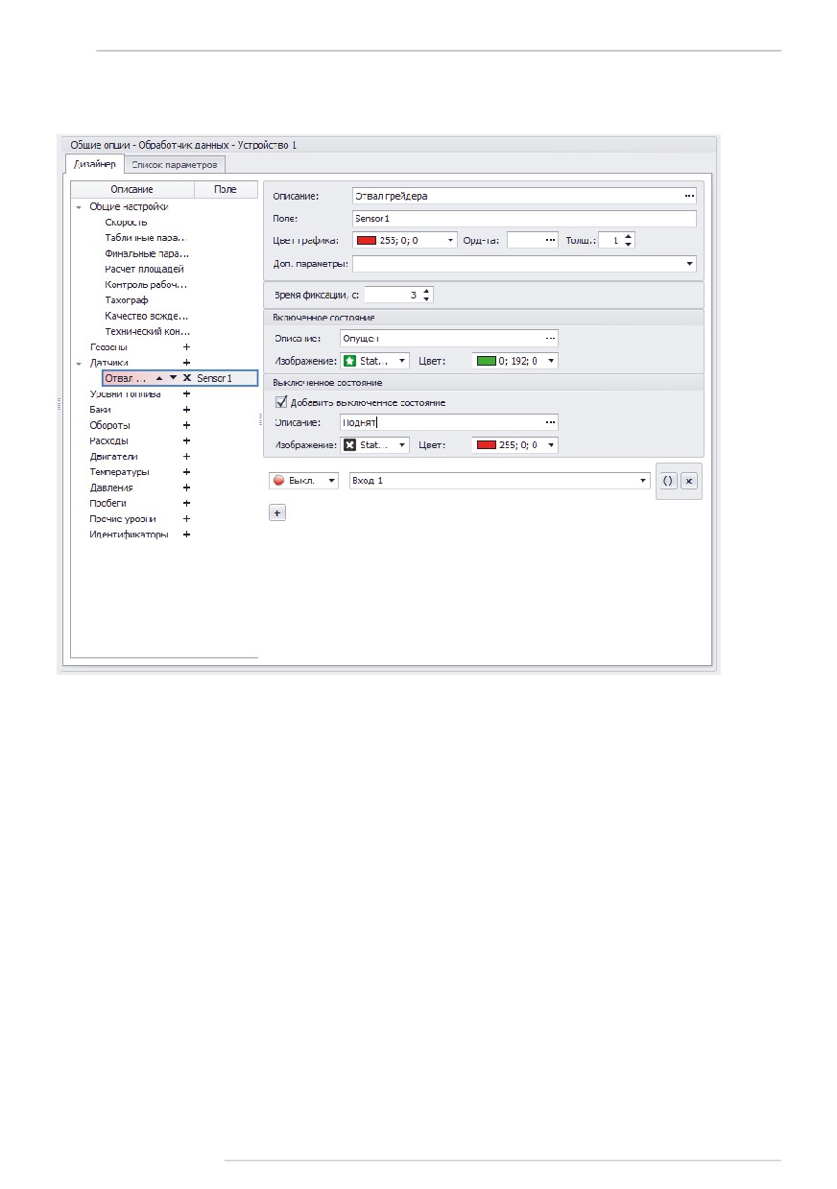Add an item to Пробеги
The height and width of the screenshot is (1189, 837).
coord(186,503)
